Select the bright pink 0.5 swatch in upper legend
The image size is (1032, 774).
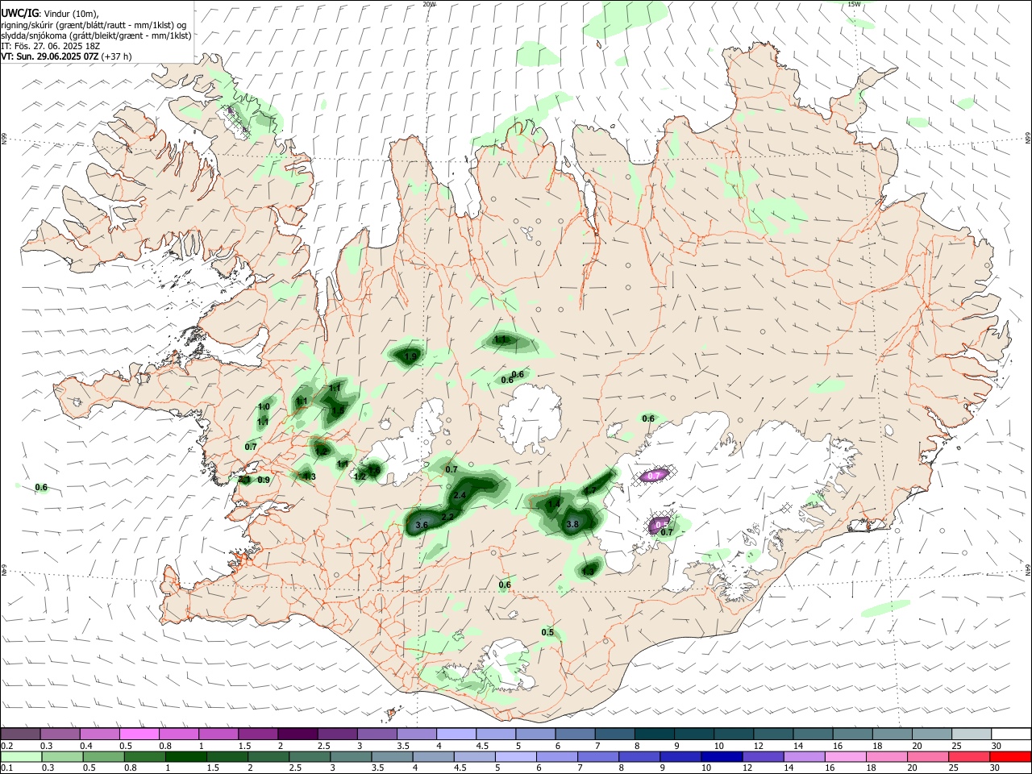point(139,734)
